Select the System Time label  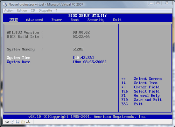click(19, 58)
